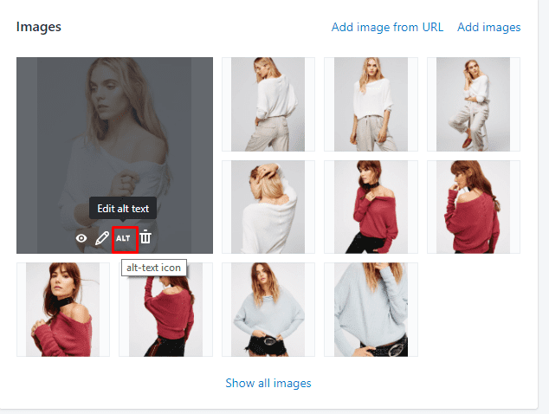The image size is (549, 414).
Task: Select light blue sweater thumbnail with black shorts
Action: [x=268, y=309]
